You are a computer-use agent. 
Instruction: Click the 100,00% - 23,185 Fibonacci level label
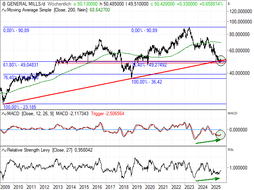pyautogui.click(x=19, y=107)
